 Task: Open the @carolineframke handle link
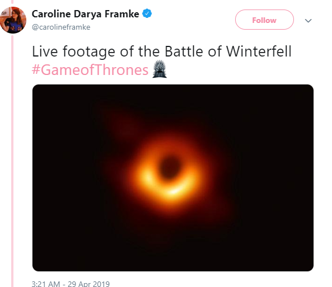click(61, 27)
